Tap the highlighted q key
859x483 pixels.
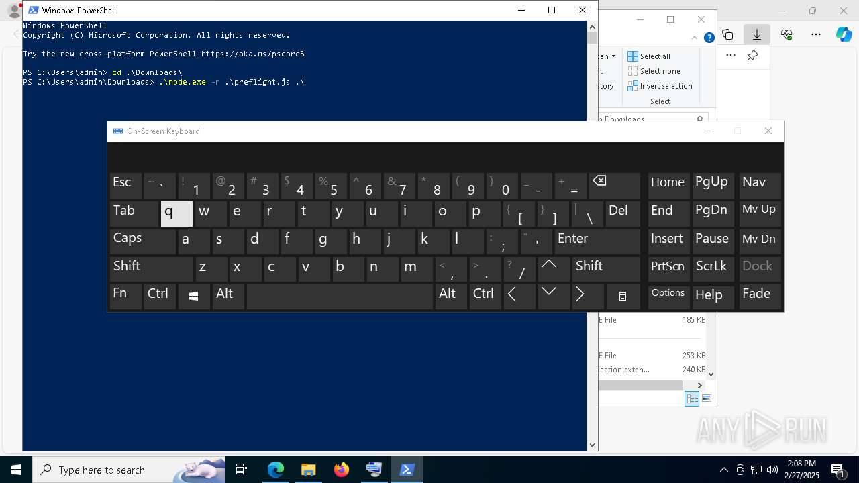176,213
